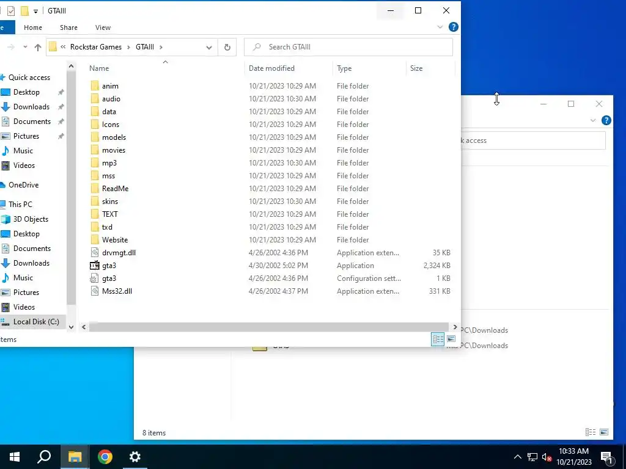Click Rockstar Games in the address path
The image size is (626, 469).
coord(96,47)
